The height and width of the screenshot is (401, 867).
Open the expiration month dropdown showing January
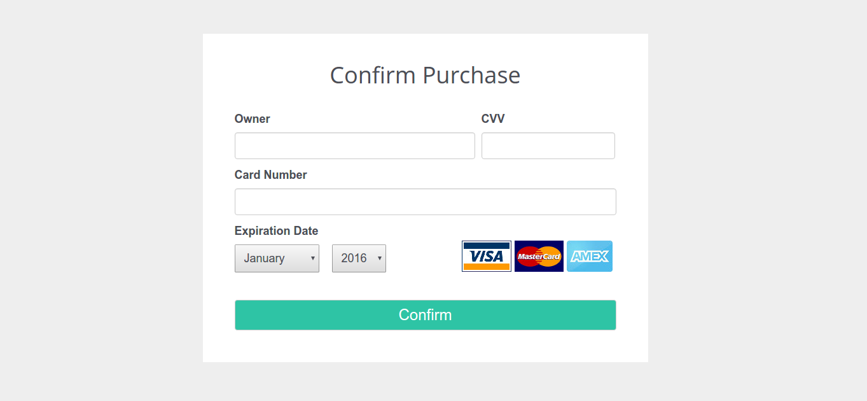click(x=277, y=258)
